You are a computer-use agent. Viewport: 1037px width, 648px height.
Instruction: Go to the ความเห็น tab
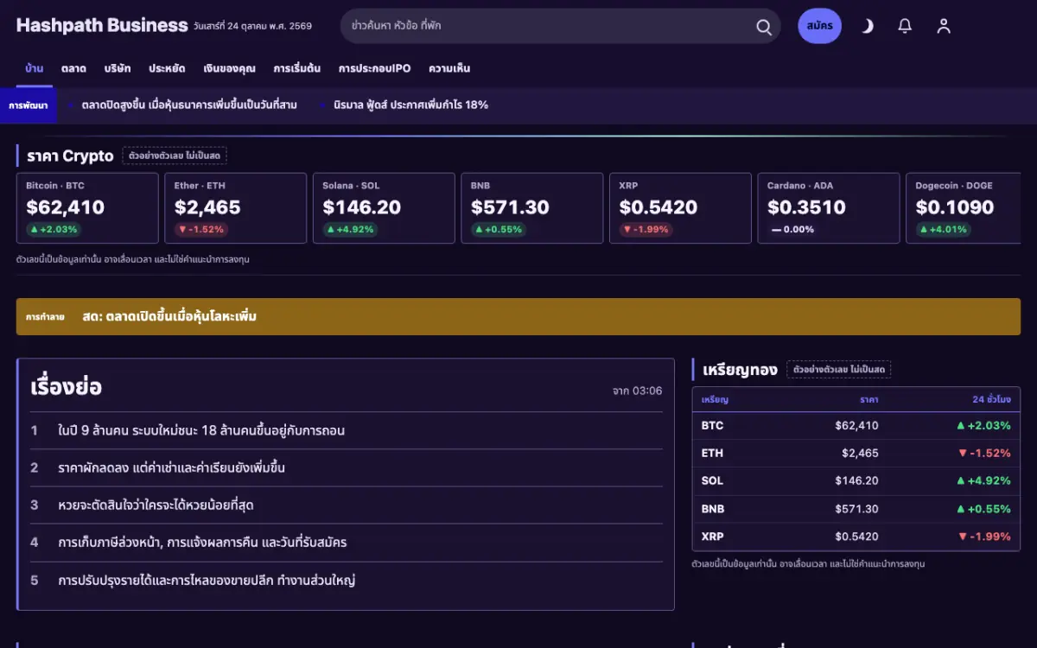click(449, 68)
